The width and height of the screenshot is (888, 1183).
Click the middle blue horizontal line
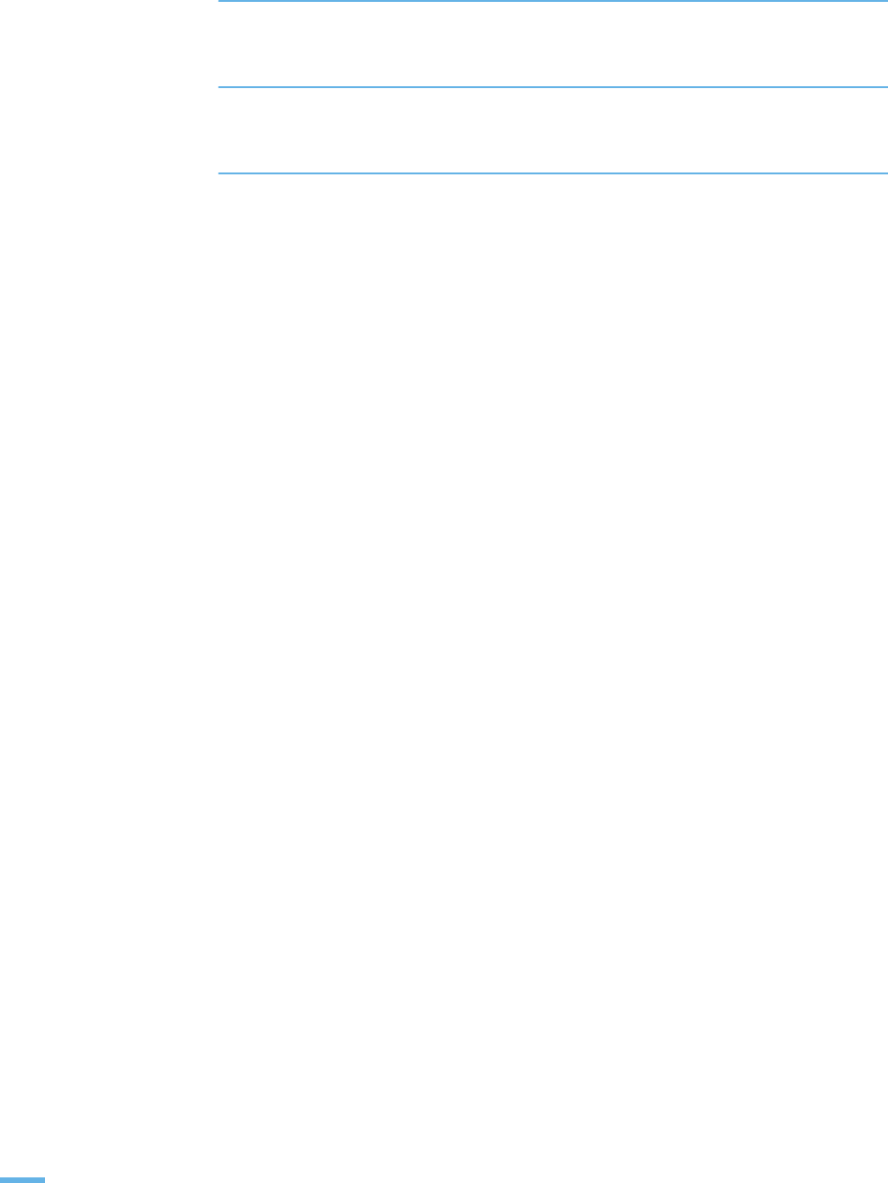(552, 87)
